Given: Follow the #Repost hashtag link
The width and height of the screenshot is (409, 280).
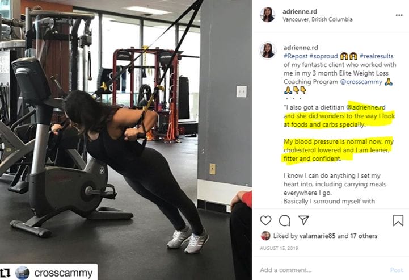Looking at the screenshot, I should (x=296, y=56).
